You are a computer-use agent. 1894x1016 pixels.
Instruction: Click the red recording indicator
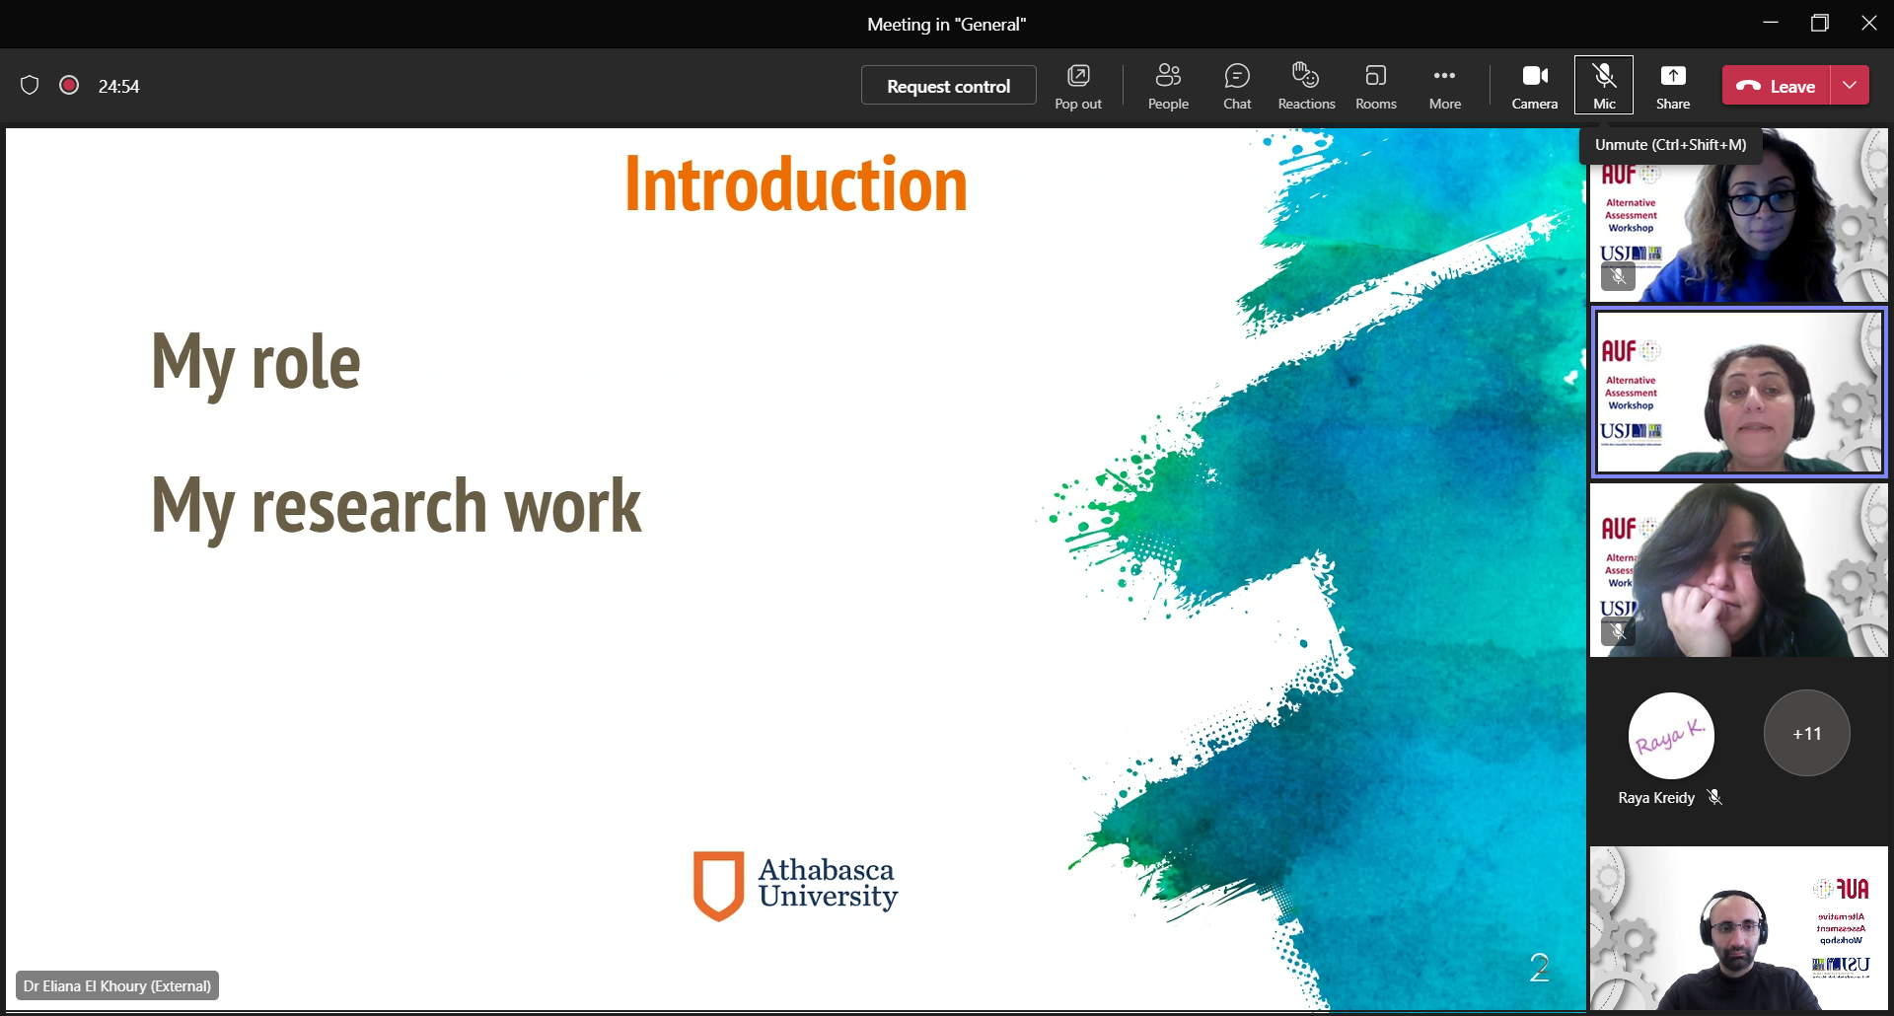pyautogui.click(x=69, y=86)
